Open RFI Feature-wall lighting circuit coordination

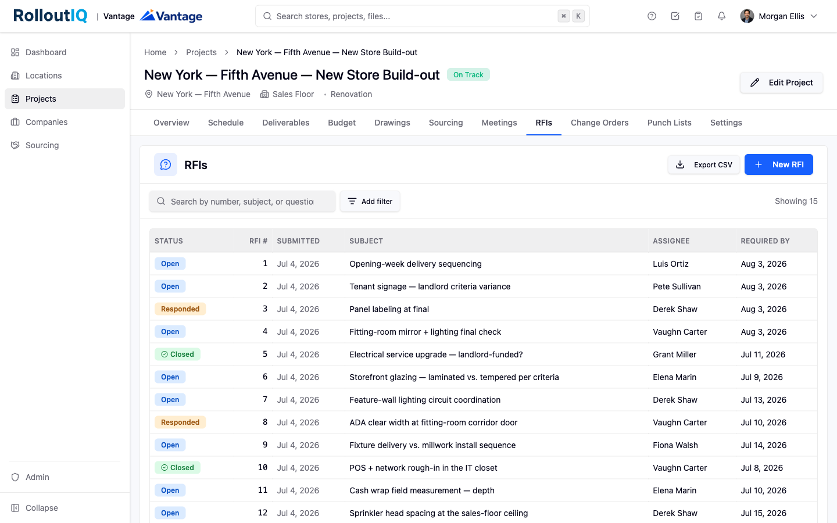click(x=425, y=400)
